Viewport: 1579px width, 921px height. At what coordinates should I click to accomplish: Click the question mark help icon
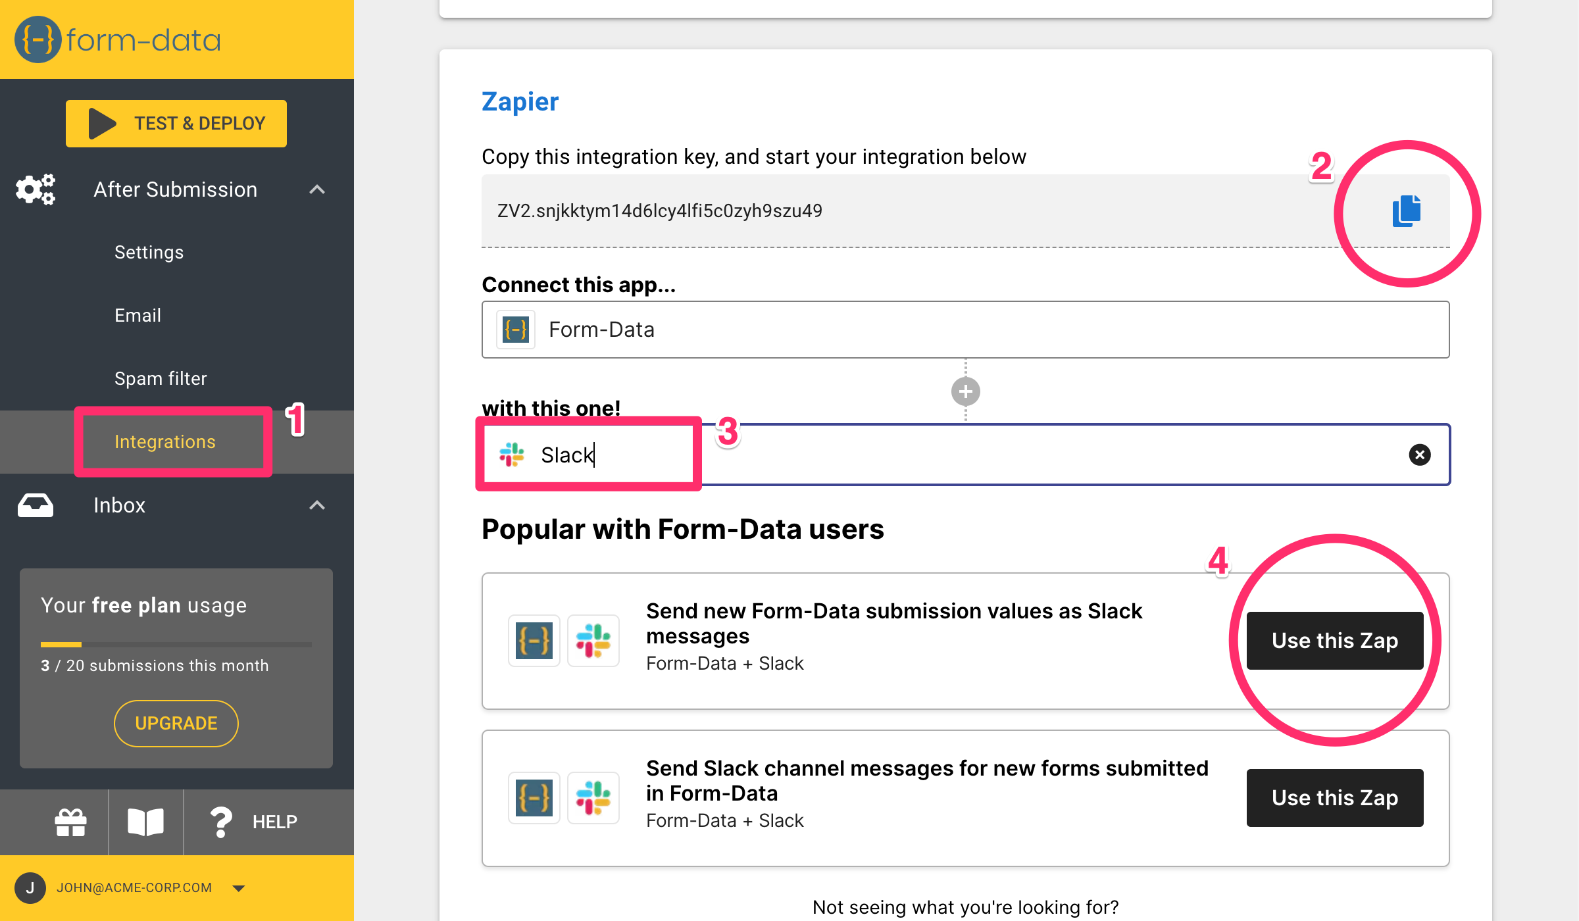click(221, 822)
